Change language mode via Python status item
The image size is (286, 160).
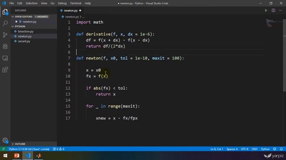coord(265,149)
